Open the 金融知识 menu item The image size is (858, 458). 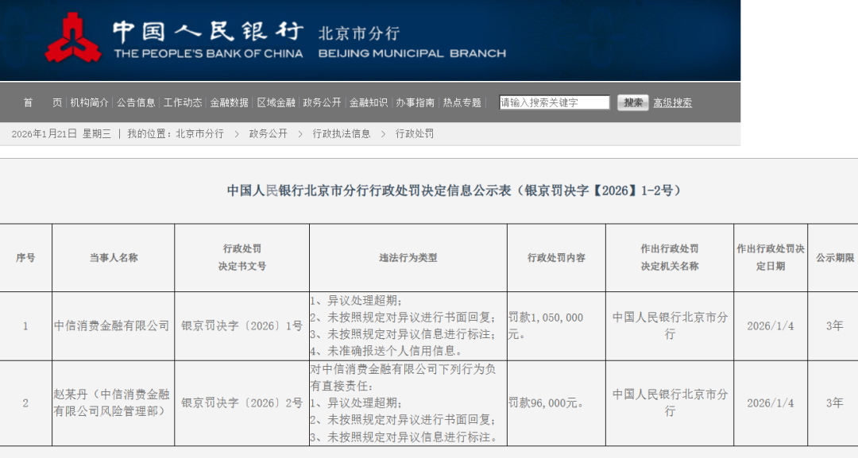(369, 102)
